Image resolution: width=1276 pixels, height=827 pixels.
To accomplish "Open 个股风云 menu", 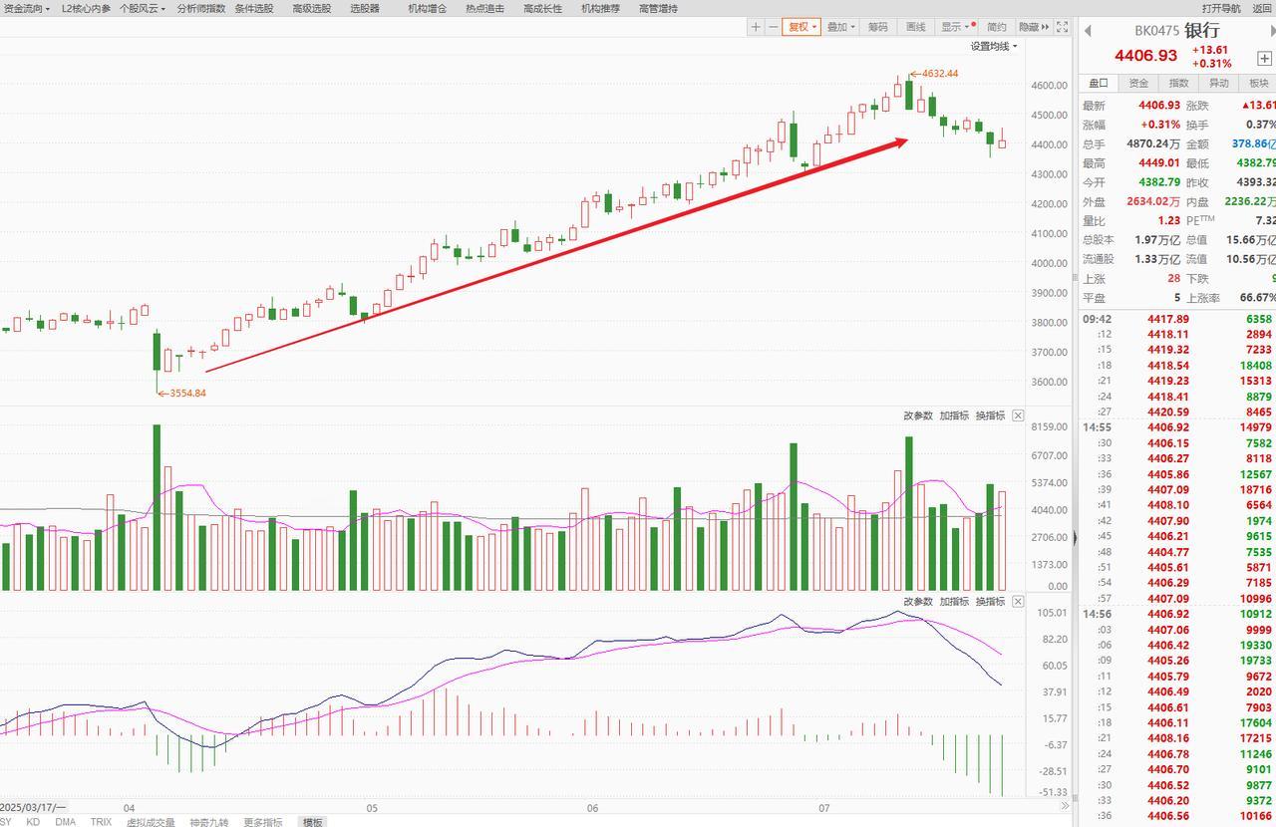I will (143, 8).
